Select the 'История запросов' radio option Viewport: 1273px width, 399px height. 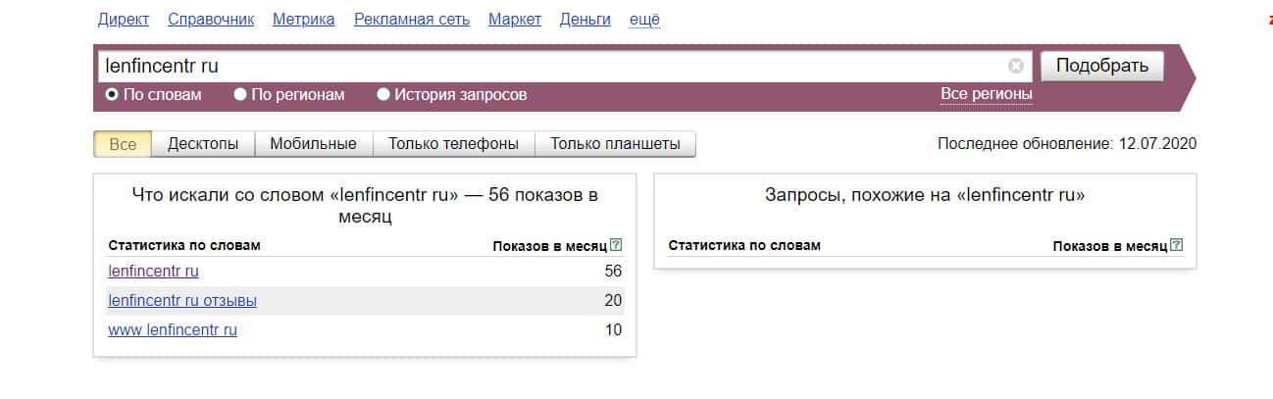(383, 95)
